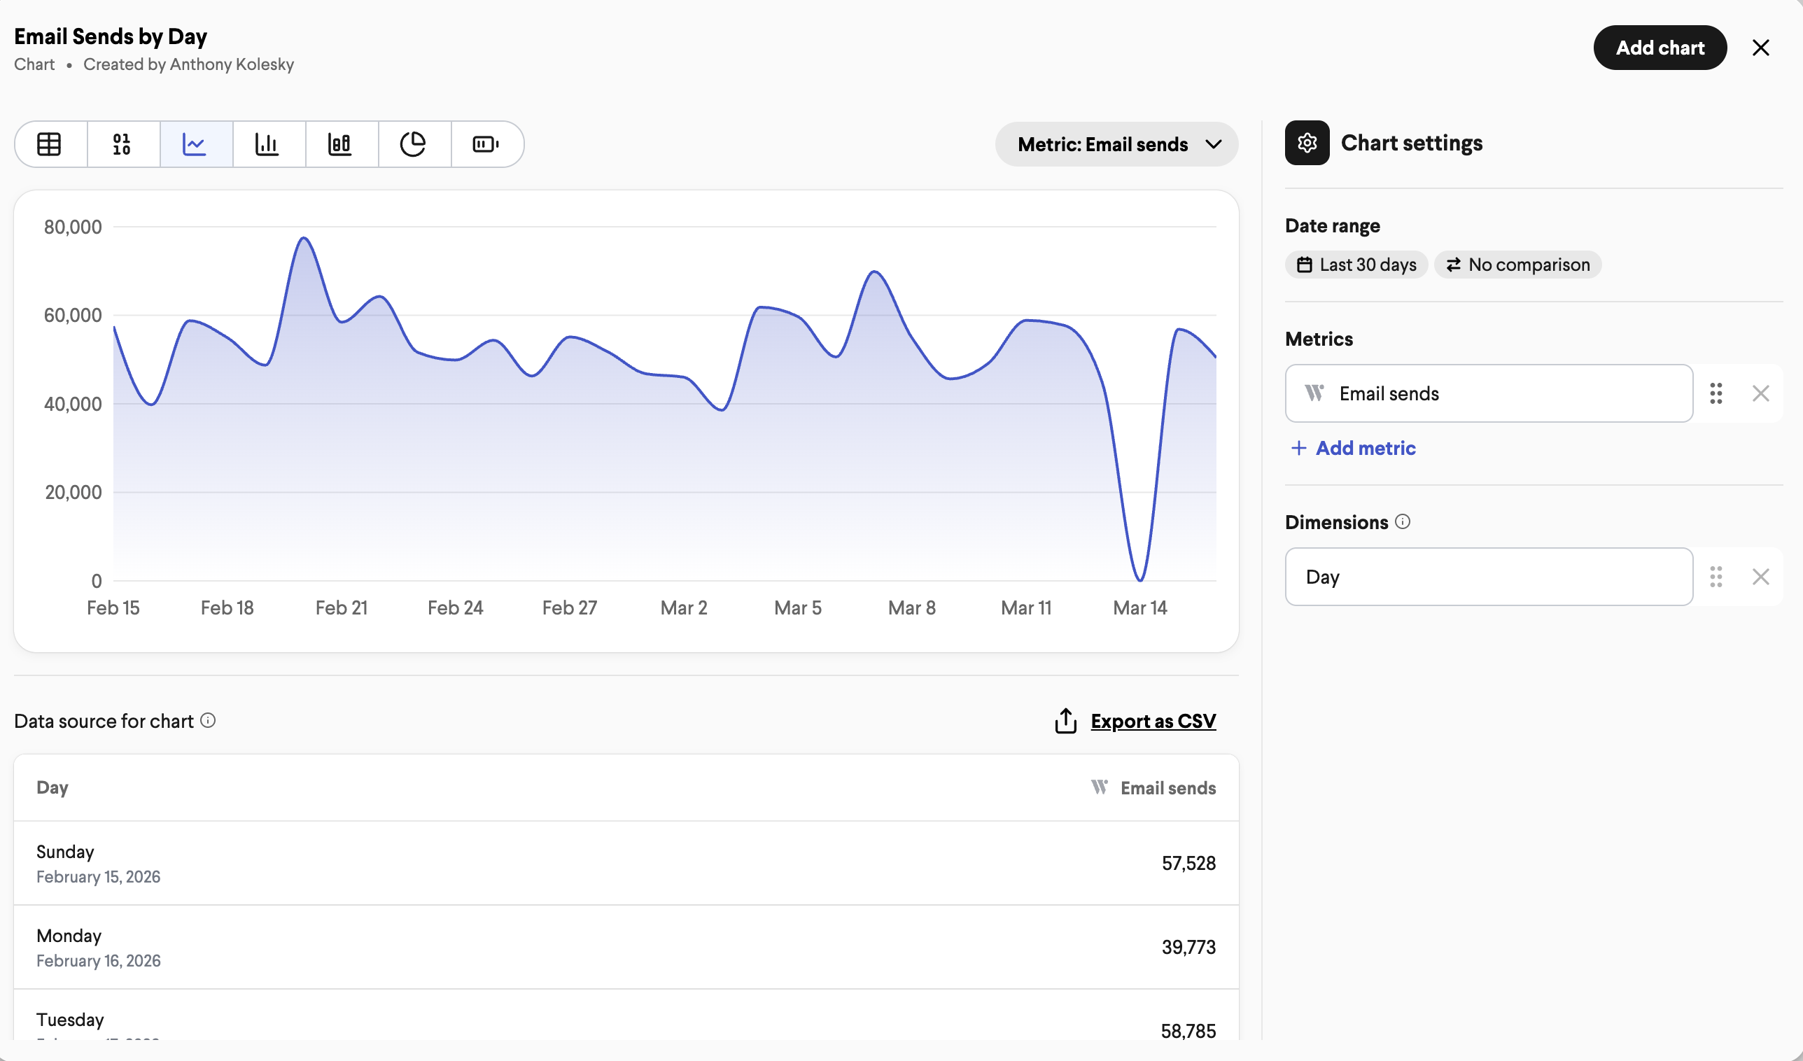Select the pie chart type
This screenshot has height=1061, width=1803.
pos(414,143)
